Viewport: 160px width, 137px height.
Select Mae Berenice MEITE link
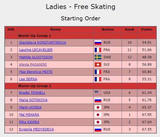click(36, 72)
